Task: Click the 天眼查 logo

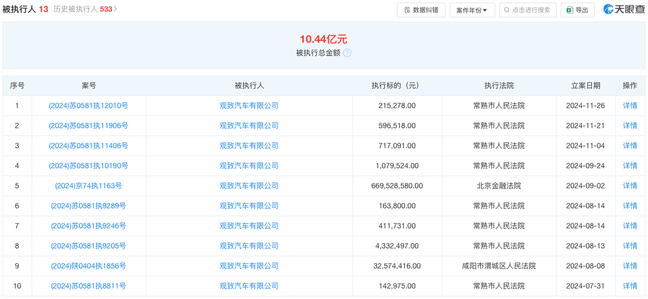Action: 624,9
